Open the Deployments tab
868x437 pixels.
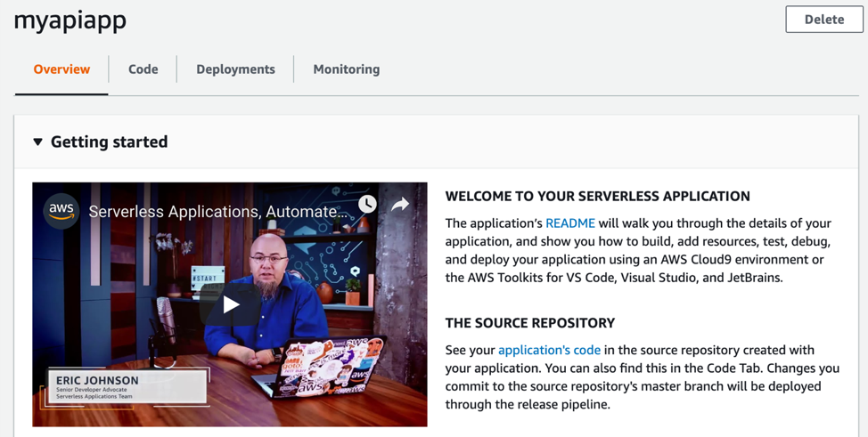point(235,69)
